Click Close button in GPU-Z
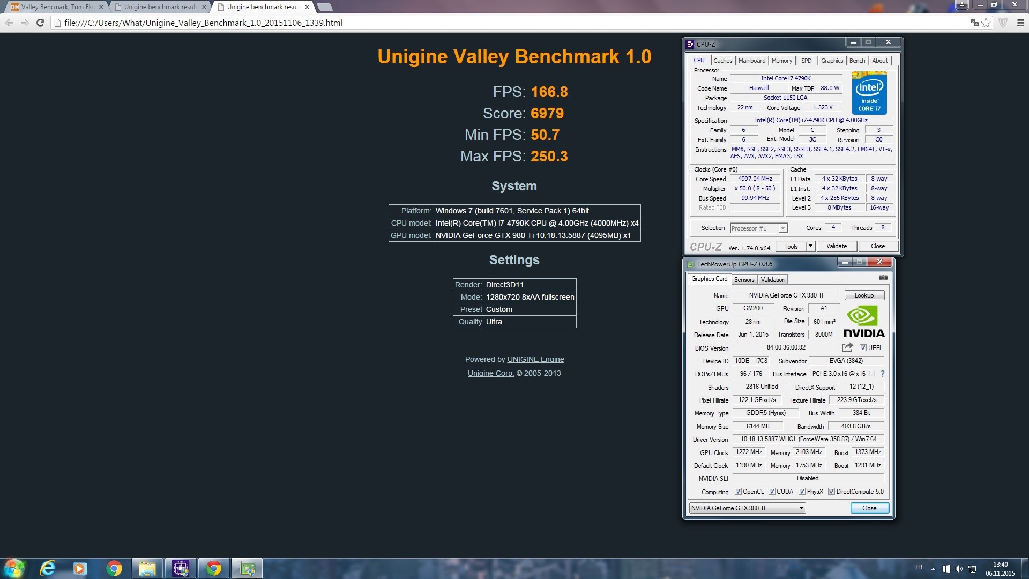This screenshot has height=579, width=1029. click(869, 508)
